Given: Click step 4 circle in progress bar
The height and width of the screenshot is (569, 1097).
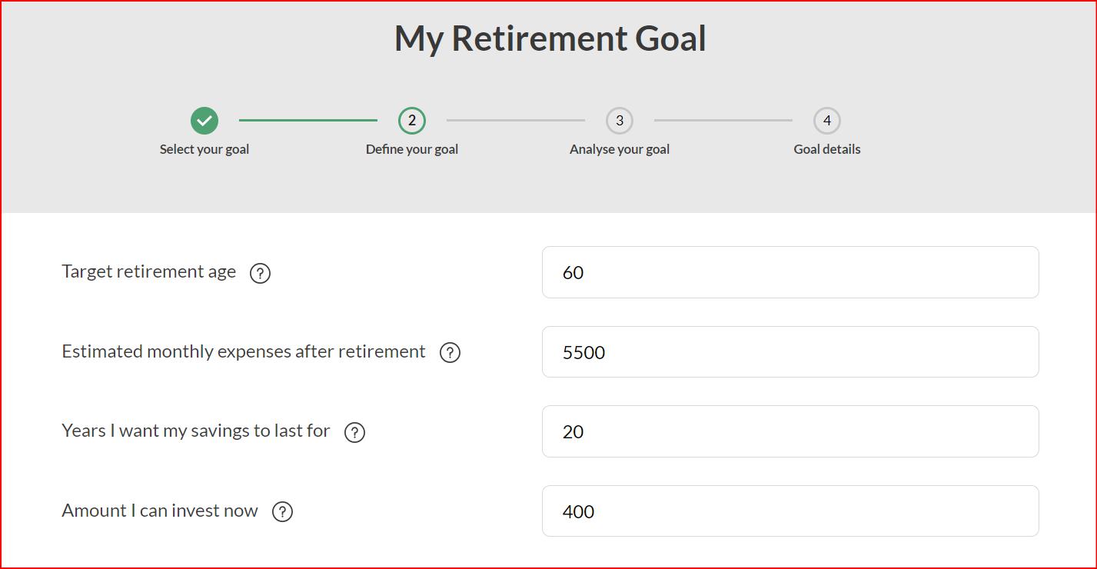Looking at the screenshot, I should click(x=827, y=121).
